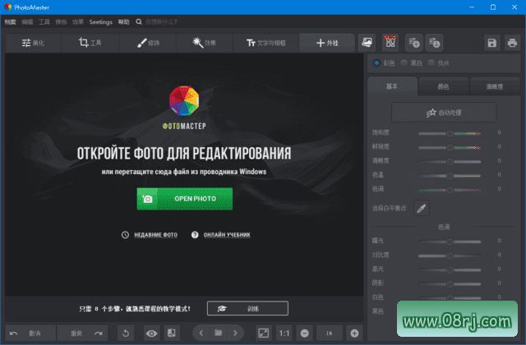
Task: Click the training button with graduation cap
Action: [x=247, y=309]
